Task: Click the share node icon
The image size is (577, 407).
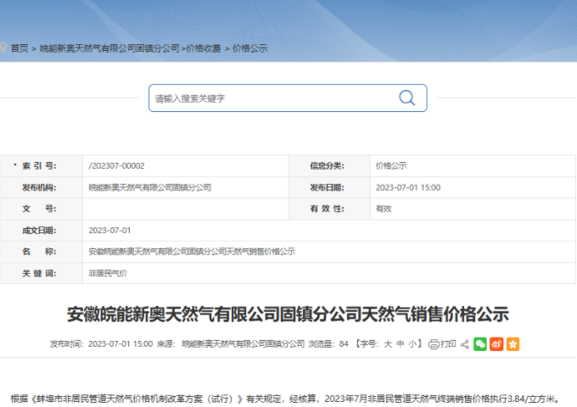Action: [x=465, y=344]
